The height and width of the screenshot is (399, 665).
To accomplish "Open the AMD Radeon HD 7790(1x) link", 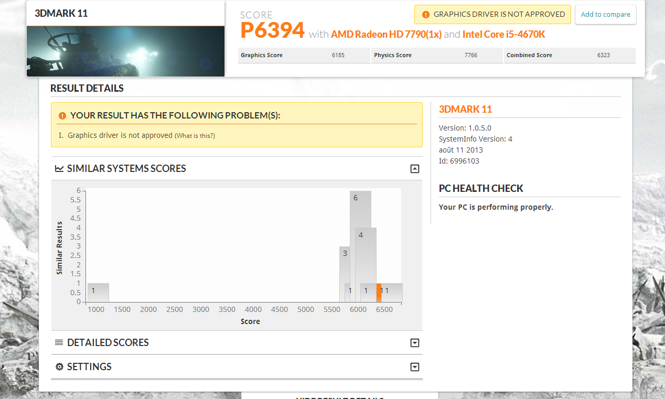I will pos(387,35).
